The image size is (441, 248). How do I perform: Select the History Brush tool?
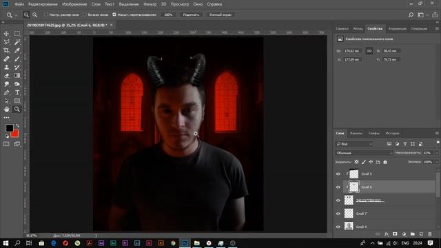pyautogui.click(x=17, y=68)
